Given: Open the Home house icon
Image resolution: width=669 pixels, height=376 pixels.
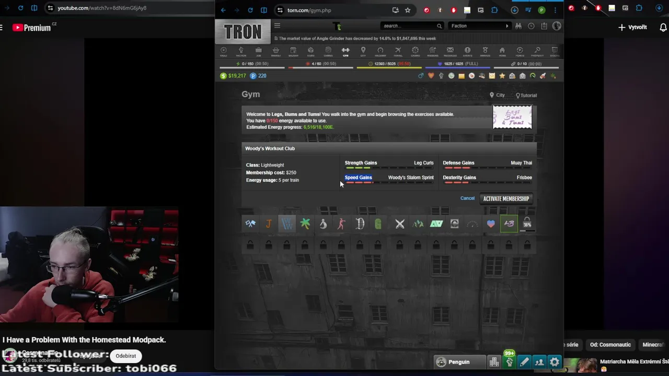Looking at the screenshot, I should pos(502,51).
